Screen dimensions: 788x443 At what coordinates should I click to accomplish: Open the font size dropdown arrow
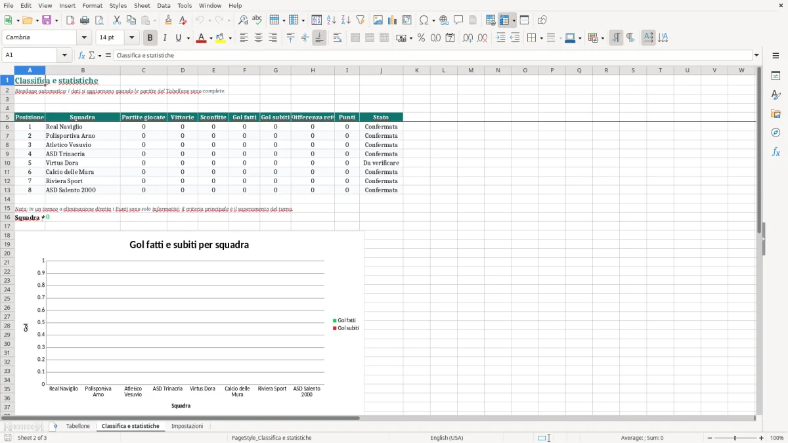coord(131,37)
